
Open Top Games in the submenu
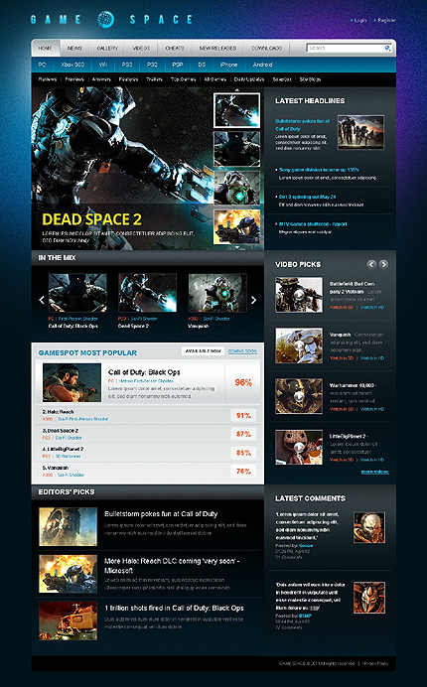tap(184, 79)
